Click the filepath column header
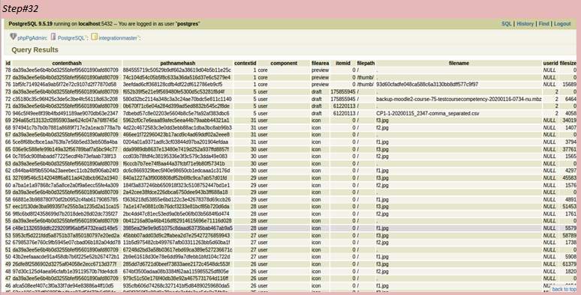The width and height of the screenshot is (581, 295). (x=366, y=63)
